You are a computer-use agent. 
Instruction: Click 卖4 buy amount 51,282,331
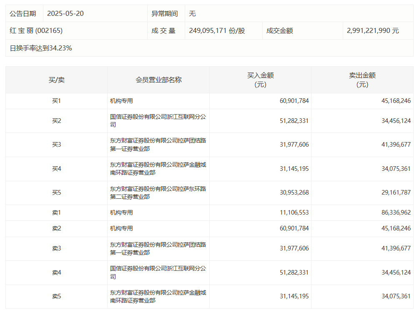click(x=294, y=272)
